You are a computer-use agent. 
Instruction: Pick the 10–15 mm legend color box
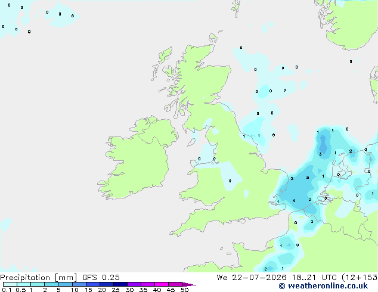pyautogui.click(x=79, y=284)
